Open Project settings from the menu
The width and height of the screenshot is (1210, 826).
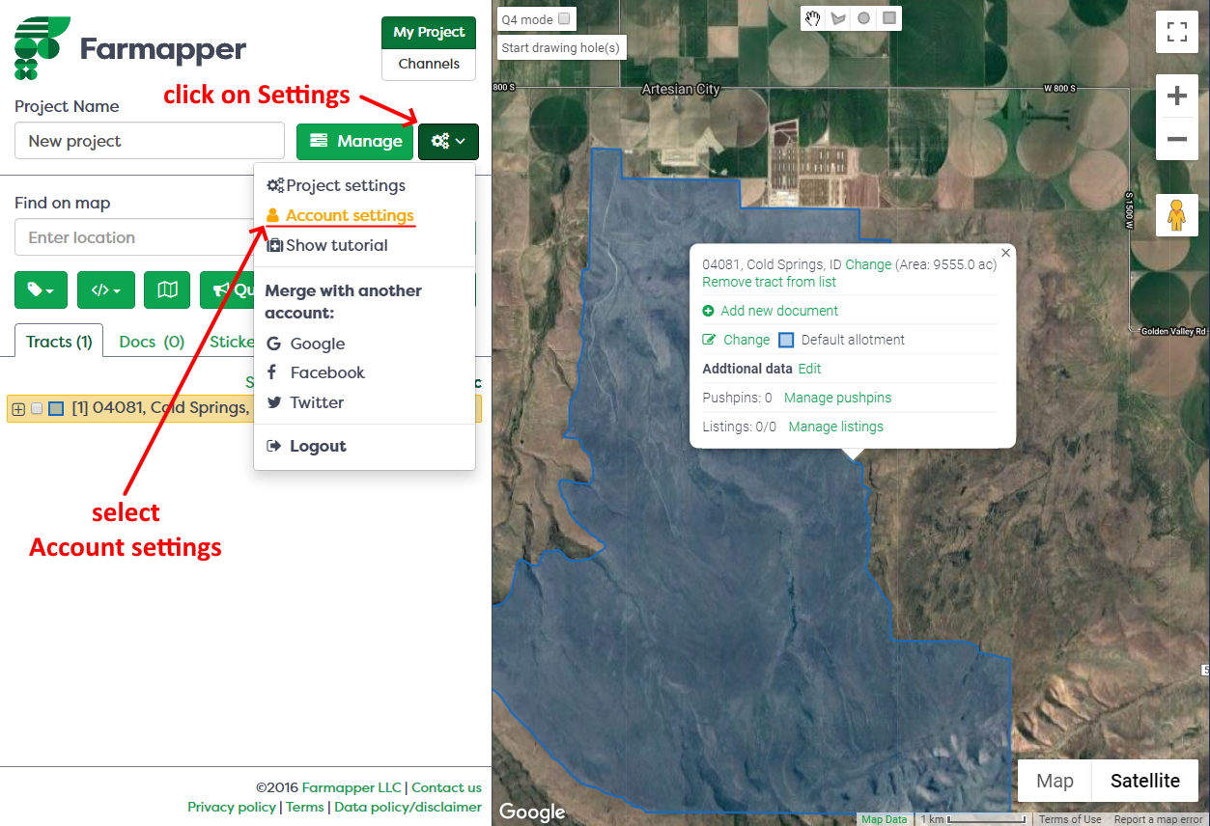click(336, 185)
